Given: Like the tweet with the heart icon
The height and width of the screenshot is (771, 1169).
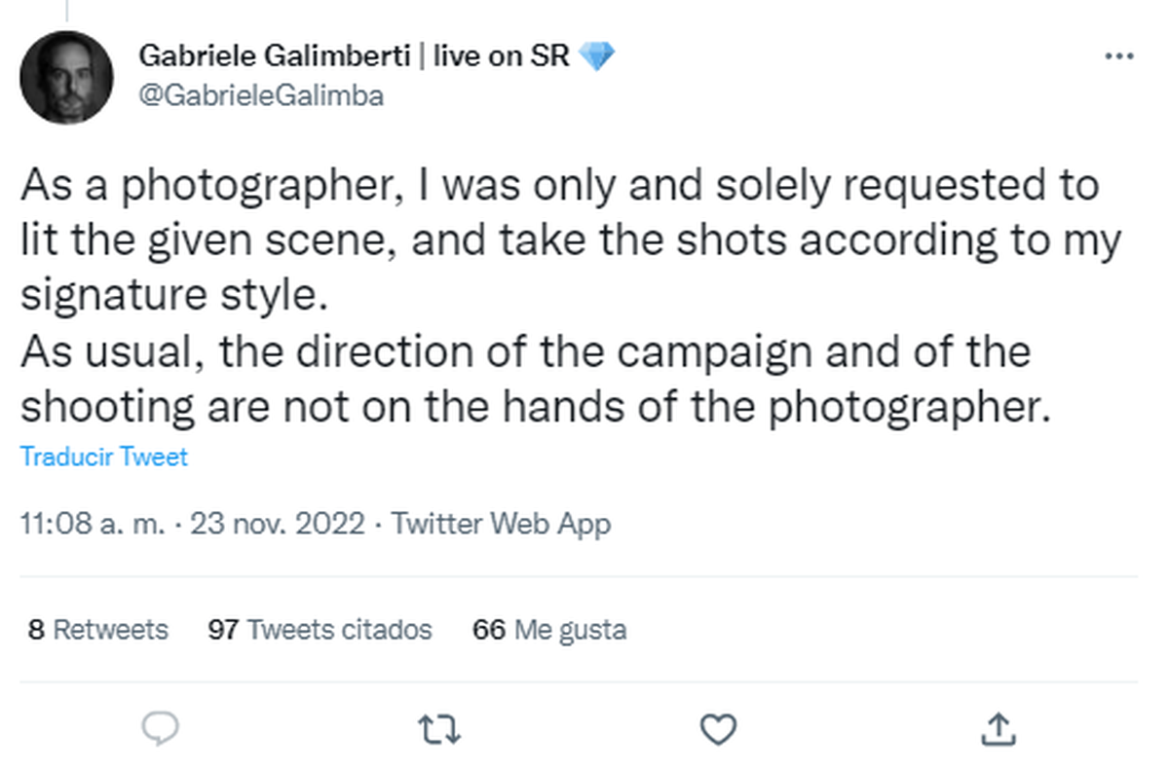Looking at the screenshot, I should click(x=718, y=727).
